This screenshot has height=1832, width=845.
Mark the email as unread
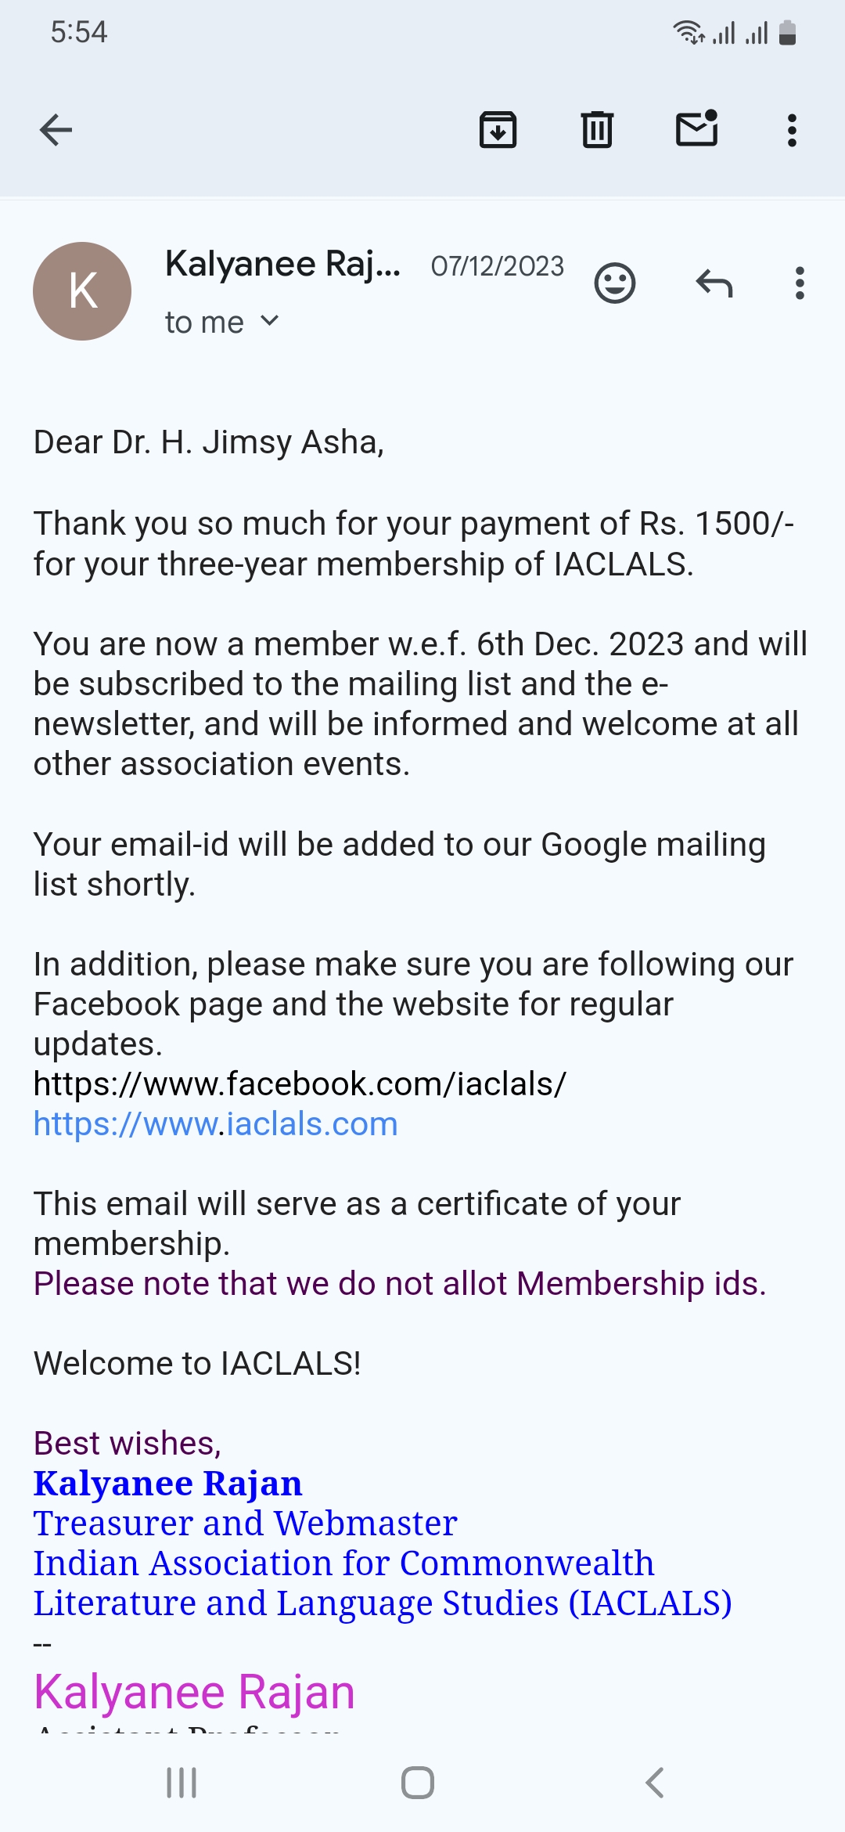coord(696,129)
